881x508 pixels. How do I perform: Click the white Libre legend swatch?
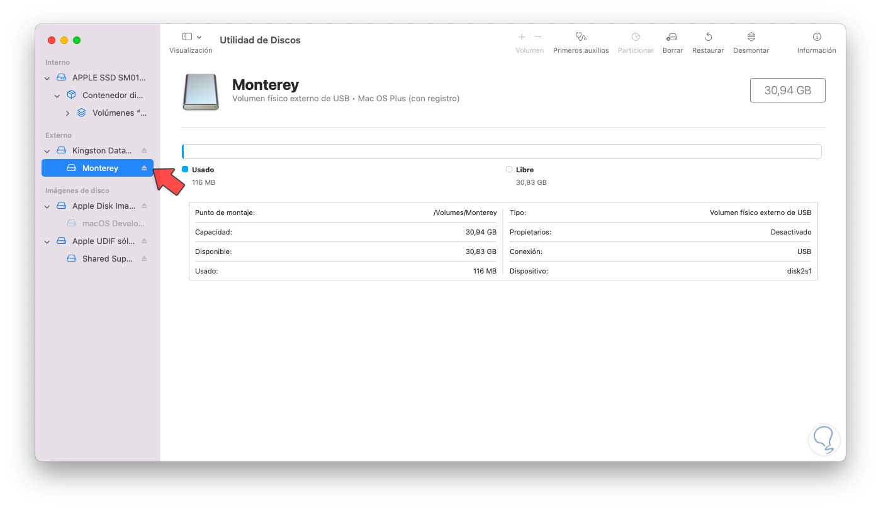pos(509,169)
